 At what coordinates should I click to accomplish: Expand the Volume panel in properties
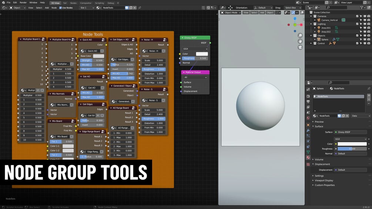pyautogui.click(x=319, y=159)
